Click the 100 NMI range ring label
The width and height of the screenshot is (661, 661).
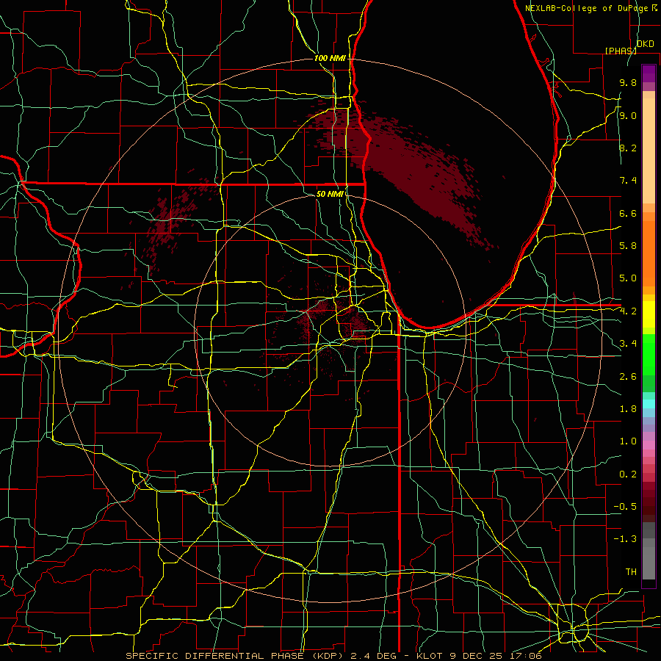click(x=330, y=58)
